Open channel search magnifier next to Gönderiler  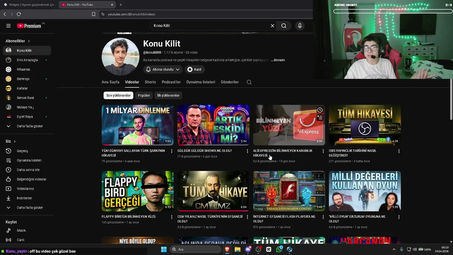tap(249, 82)
